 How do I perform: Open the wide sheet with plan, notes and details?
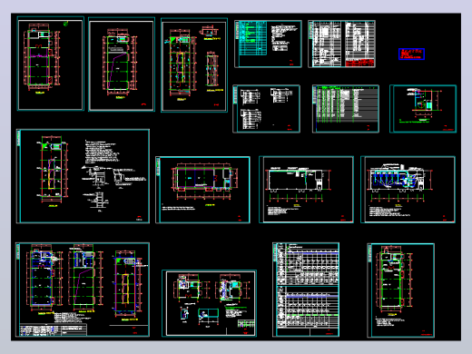(x=83, y=176)
